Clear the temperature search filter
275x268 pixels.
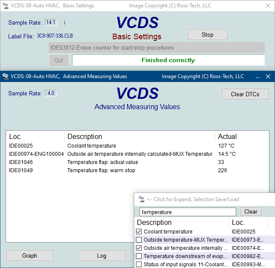click(x=251, y=211)
